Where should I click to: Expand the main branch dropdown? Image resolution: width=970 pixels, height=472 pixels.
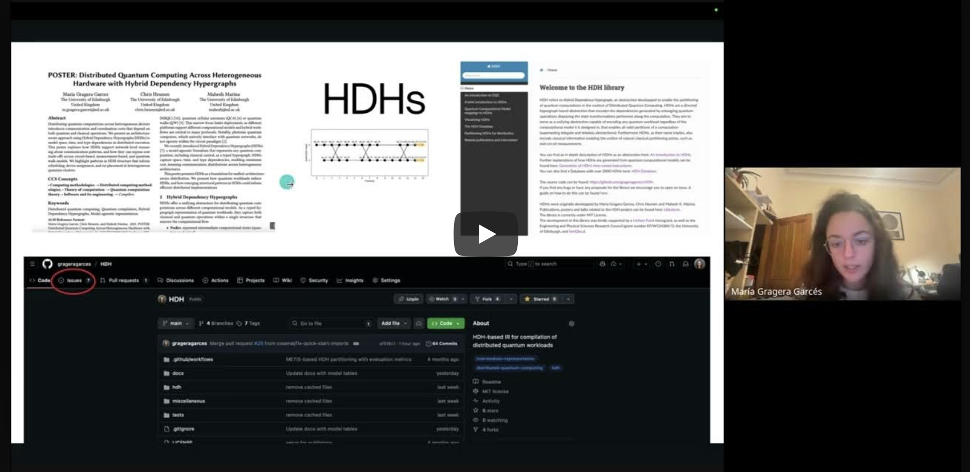tap(176, 324)
